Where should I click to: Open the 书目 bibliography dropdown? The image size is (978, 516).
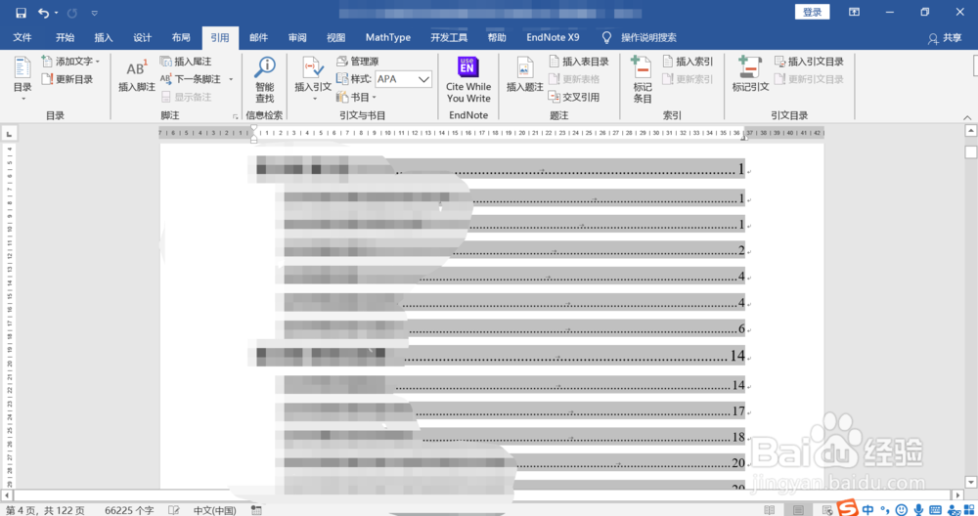356,97
